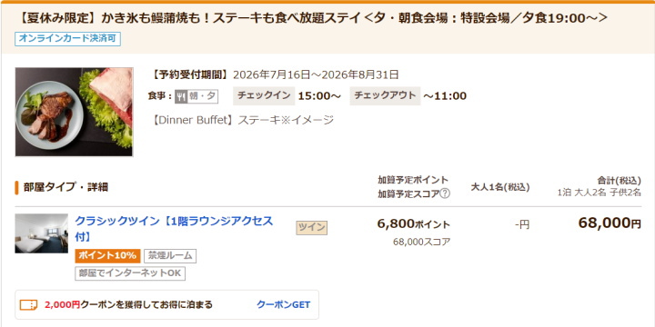Click the 68,000円 total price

pyautogui.click(x=610, y=223)
